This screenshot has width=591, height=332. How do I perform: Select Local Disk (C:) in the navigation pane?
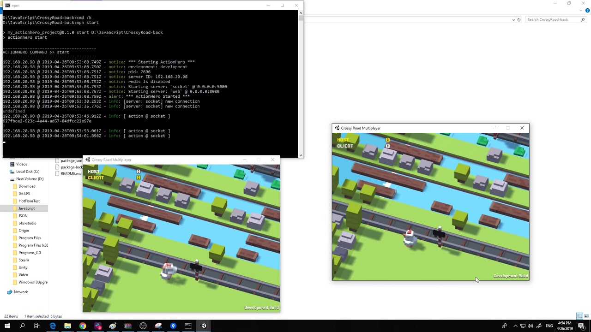pos(27,172)
